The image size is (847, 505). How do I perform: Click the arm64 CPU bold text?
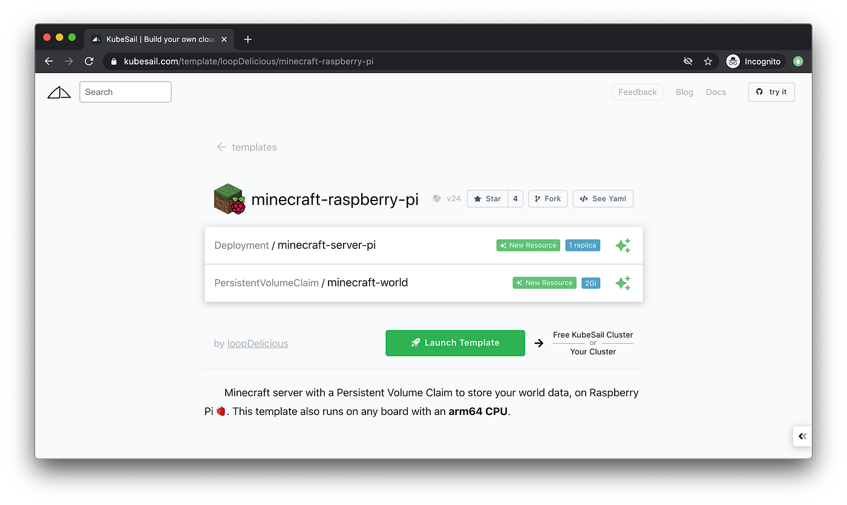pos(478,412)
